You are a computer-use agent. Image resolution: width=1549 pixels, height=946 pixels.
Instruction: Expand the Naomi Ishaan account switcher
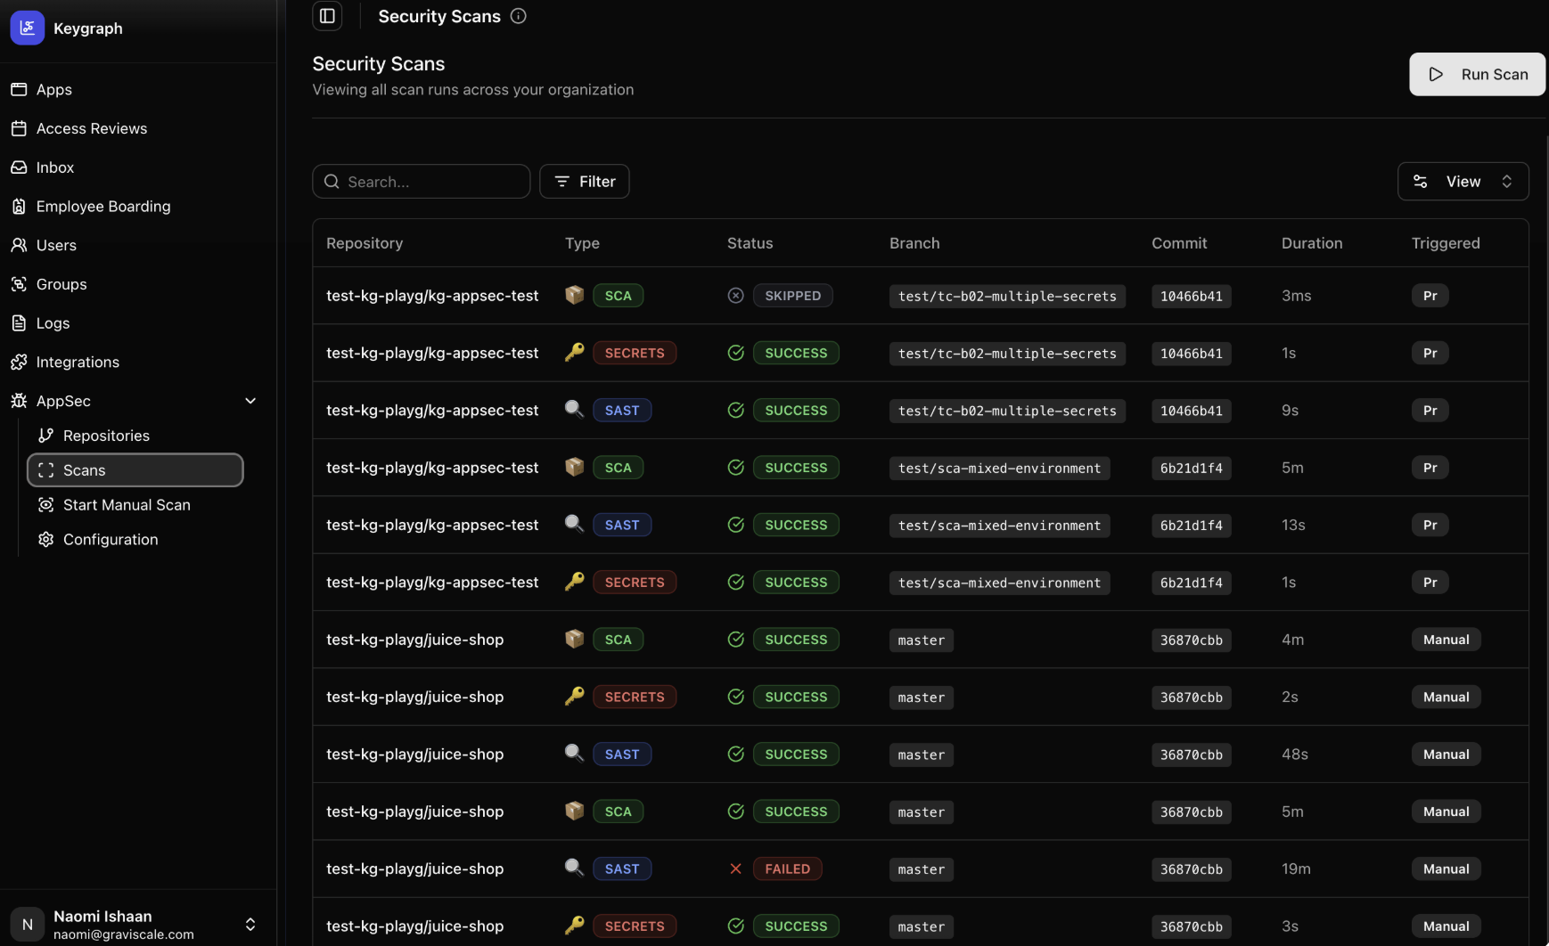point(250,925)
